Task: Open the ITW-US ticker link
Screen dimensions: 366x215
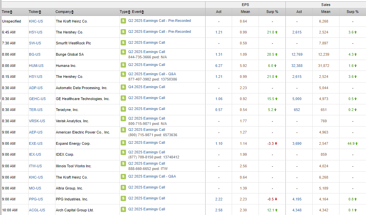Action: click(x=35, y=166)
